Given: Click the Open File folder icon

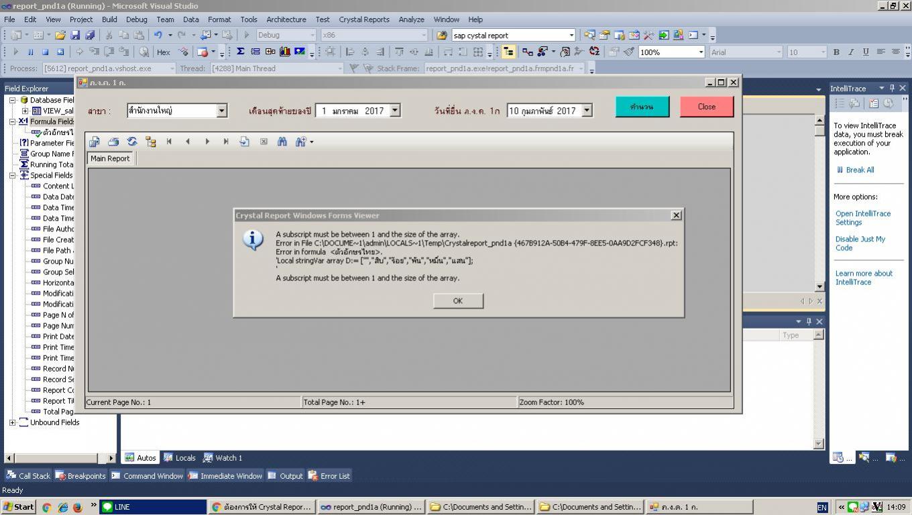Looking at the screenshot, I should coord(60,36).
